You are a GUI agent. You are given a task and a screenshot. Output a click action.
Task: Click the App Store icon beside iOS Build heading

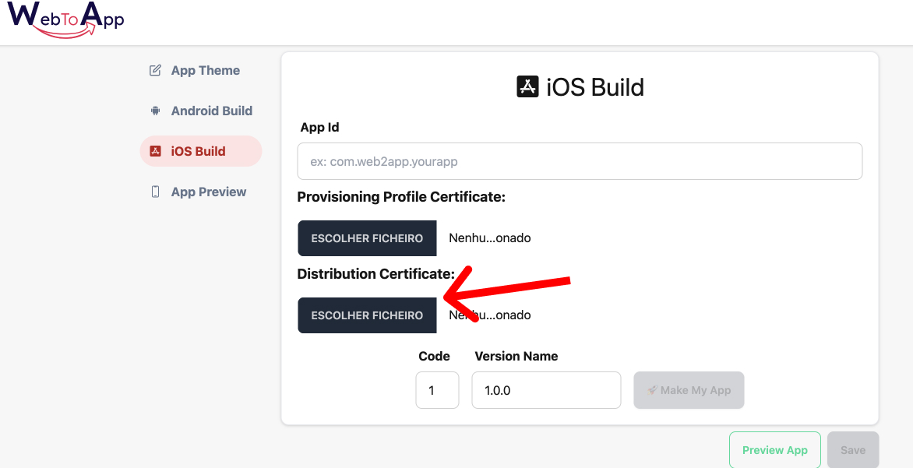(527, 86)
